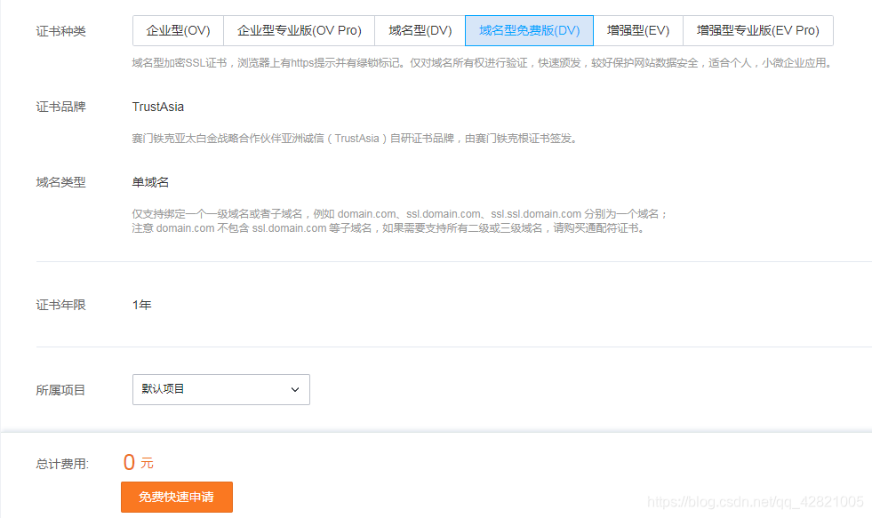Click the 注意 domain.com 不包含 note line
Screen dimensions: 872x518
[388, 227]
